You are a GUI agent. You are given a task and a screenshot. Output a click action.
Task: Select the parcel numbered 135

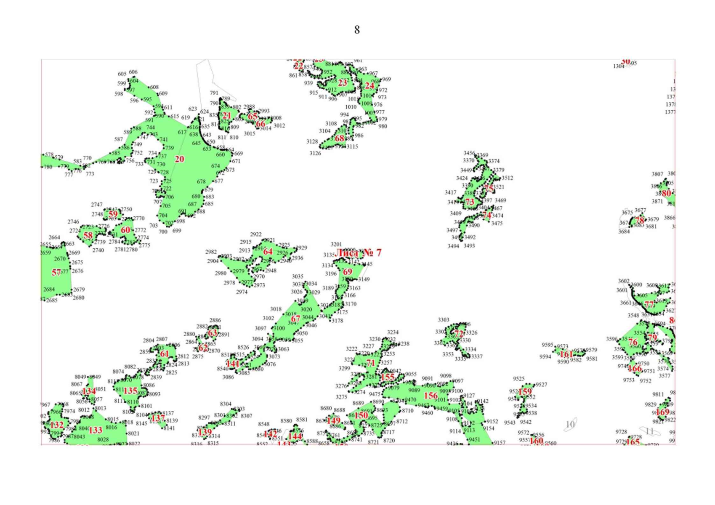pyautogui.click(x=130, y=391)
